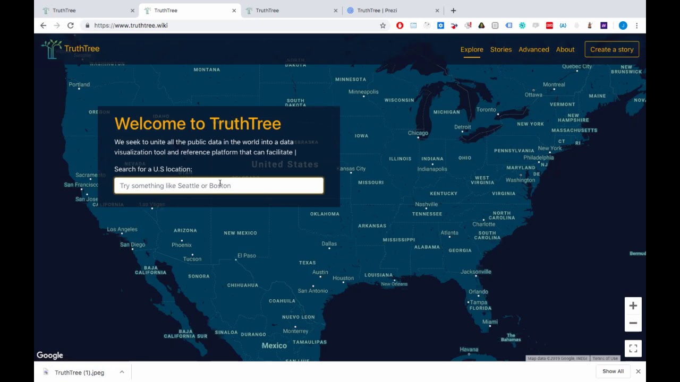Screen dimensions: 680x382
Task: Click the New York city label
Action: [x=550, y=149]
